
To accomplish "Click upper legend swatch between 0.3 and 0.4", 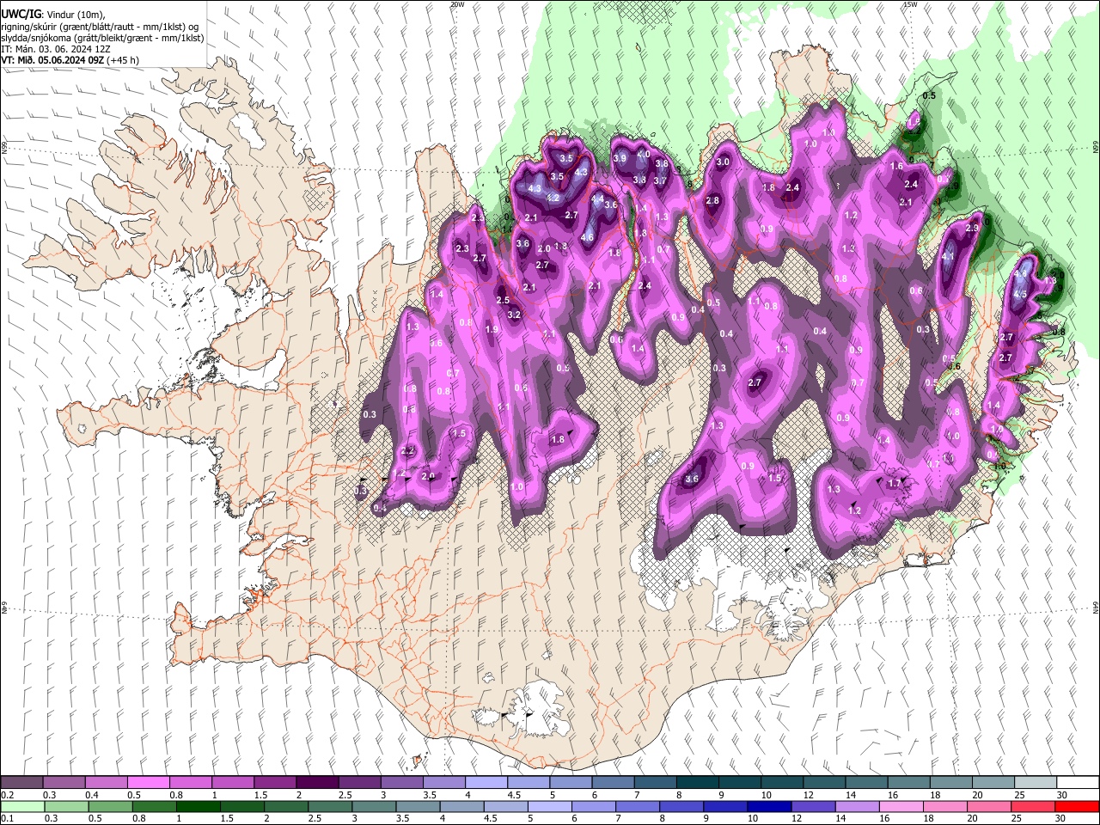I will [64, 783].
